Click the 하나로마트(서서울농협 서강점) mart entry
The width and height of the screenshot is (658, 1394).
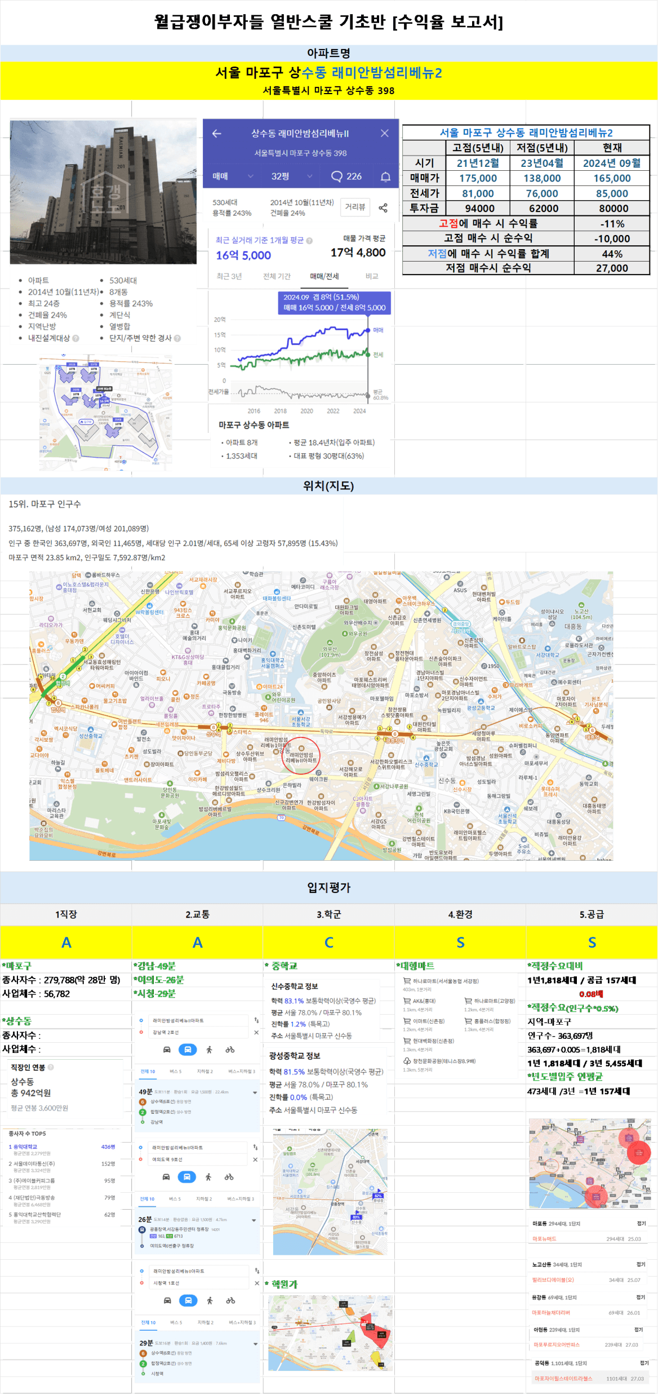[441, 981]
